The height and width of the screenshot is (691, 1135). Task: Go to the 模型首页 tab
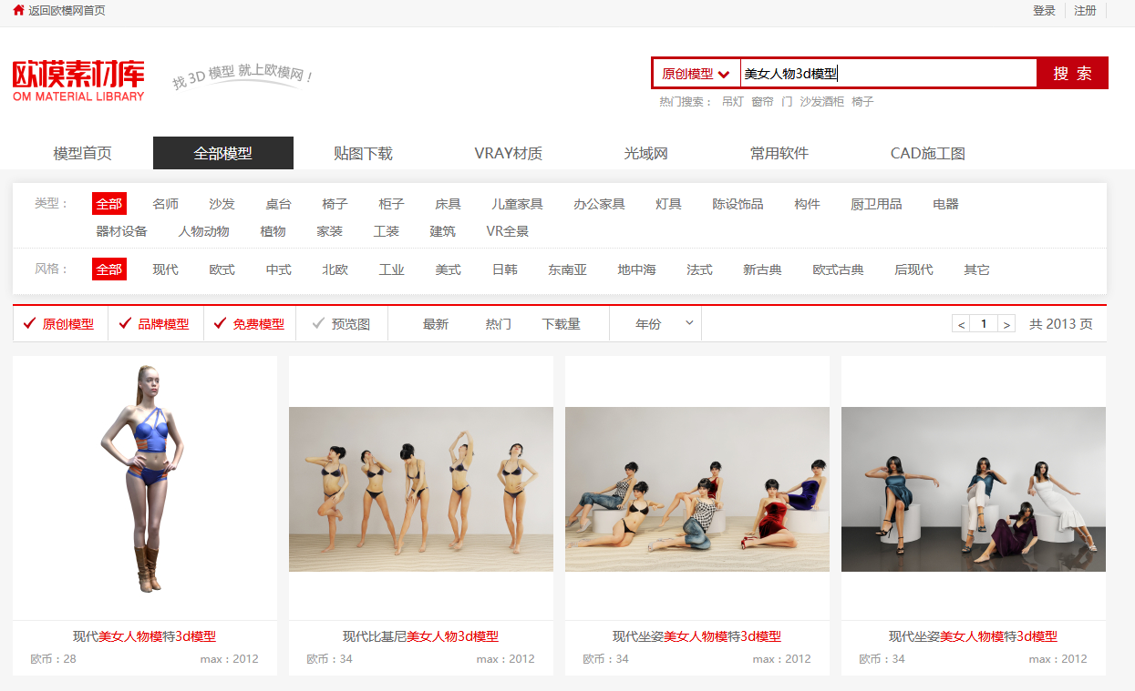click(83, 153)
